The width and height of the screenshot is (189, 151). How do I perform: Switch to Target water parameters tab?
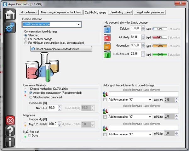pos(149,12)
